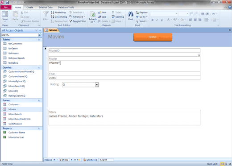Click new blank record navigator button

pyautogui.click(x=79, y=160)
